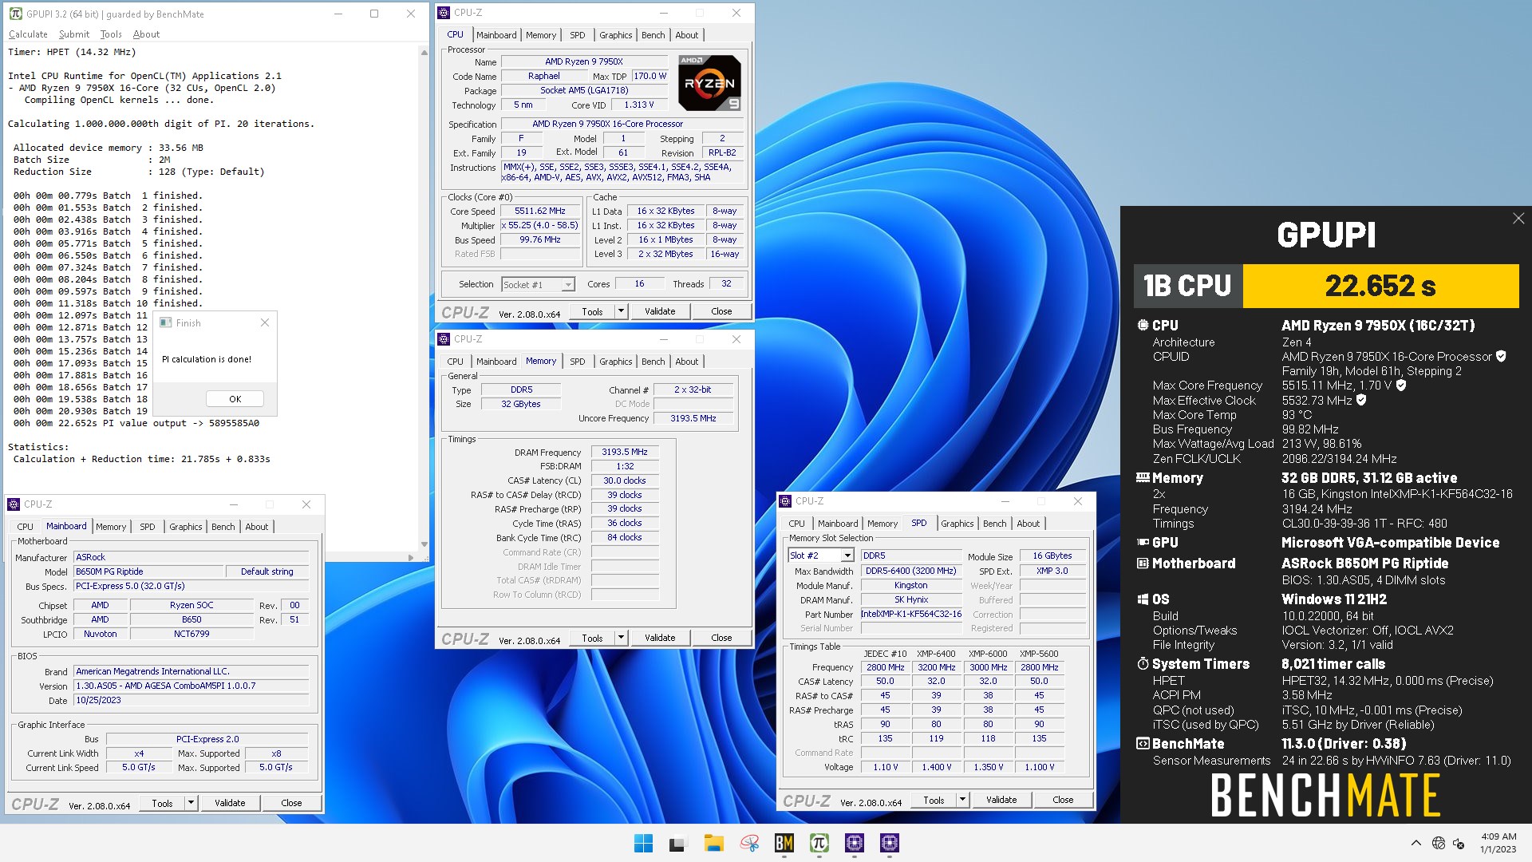Screen dimensions: 1532x862
Task: Click the System Timers clock icon in BenchMate
Action: (x=1143, y=664)
